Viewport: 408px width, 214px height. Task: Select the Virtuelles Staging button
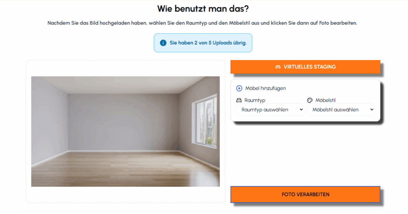pos(305,67)
